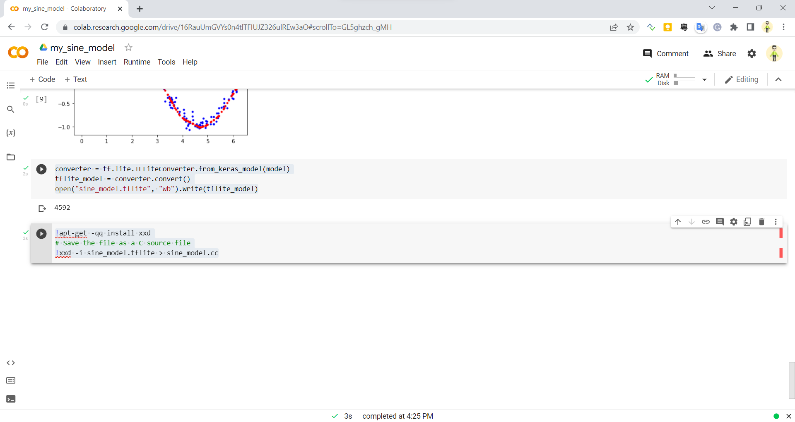The width and height of the screenshot is (795, 422).
Task: Run the TFLite converter cell
Action: click(x=41, y=169)
